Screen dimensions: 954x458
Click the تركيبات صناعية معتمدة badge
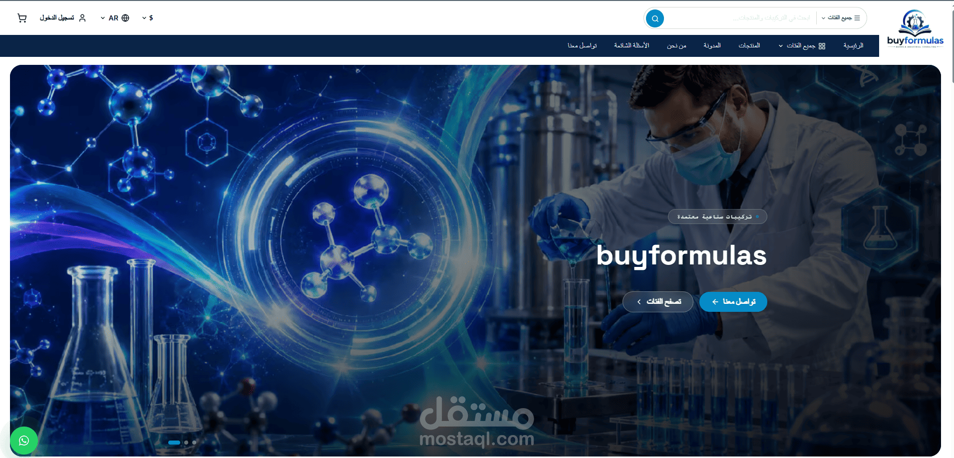(x=717, y=217)
